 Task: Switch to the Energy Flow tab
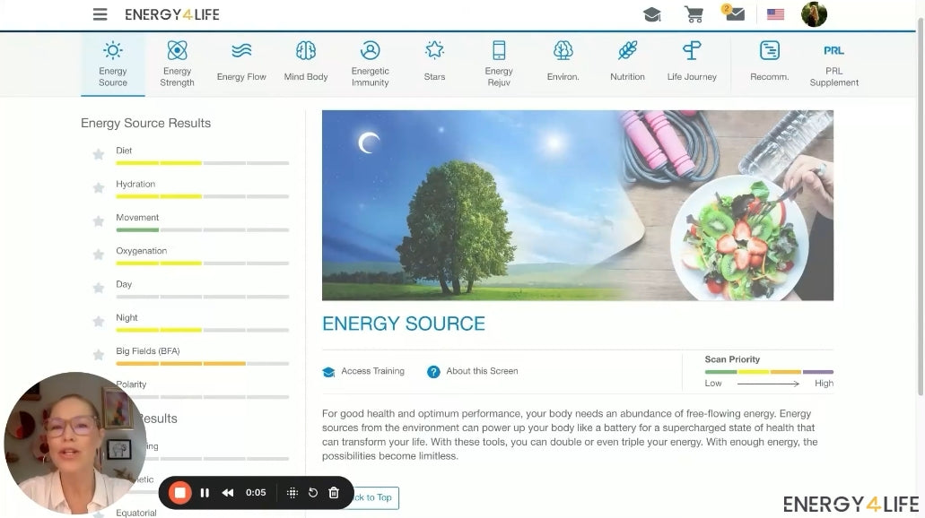click(x=241, y=63)
